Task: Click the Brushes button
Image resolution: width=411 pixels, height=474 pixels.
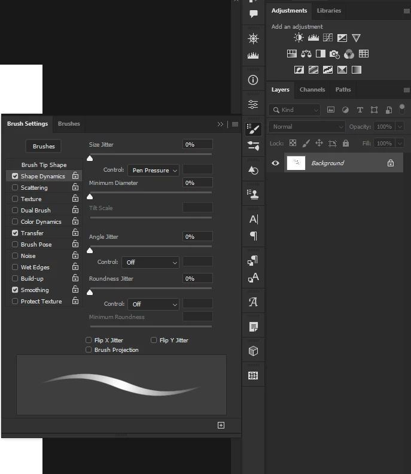Action: pos(44,146)
